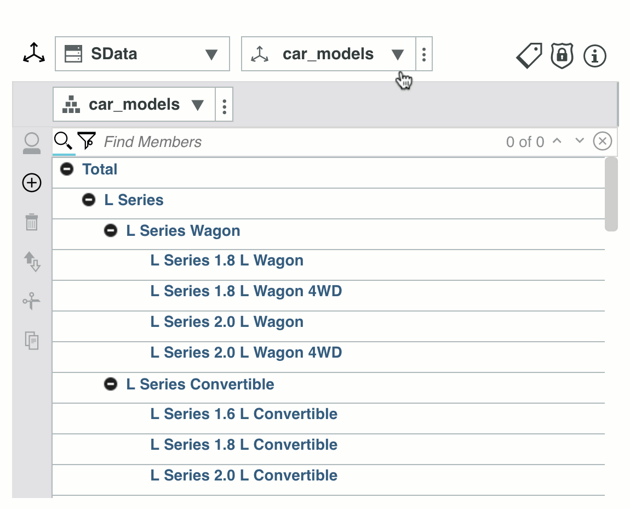
Task: Open the information icon
Action: [594, 55]
